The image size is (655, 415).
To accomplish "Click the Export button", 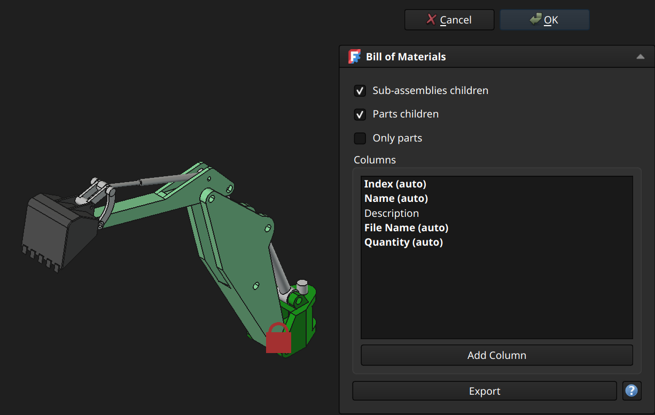I will [x=485, y=391].
